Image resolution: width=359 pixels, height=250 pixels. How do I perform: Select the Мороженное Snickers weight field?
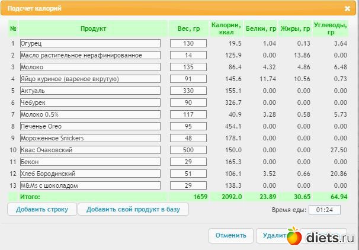(188, 138)
